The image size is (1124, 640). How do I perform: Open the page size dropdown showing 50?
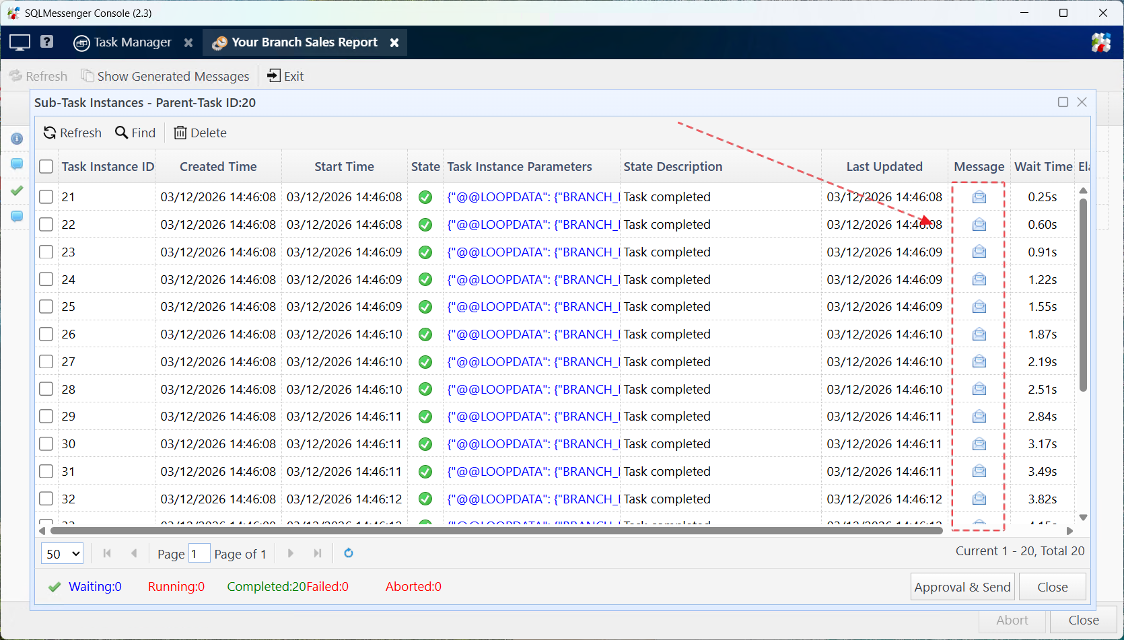(63, 554)
